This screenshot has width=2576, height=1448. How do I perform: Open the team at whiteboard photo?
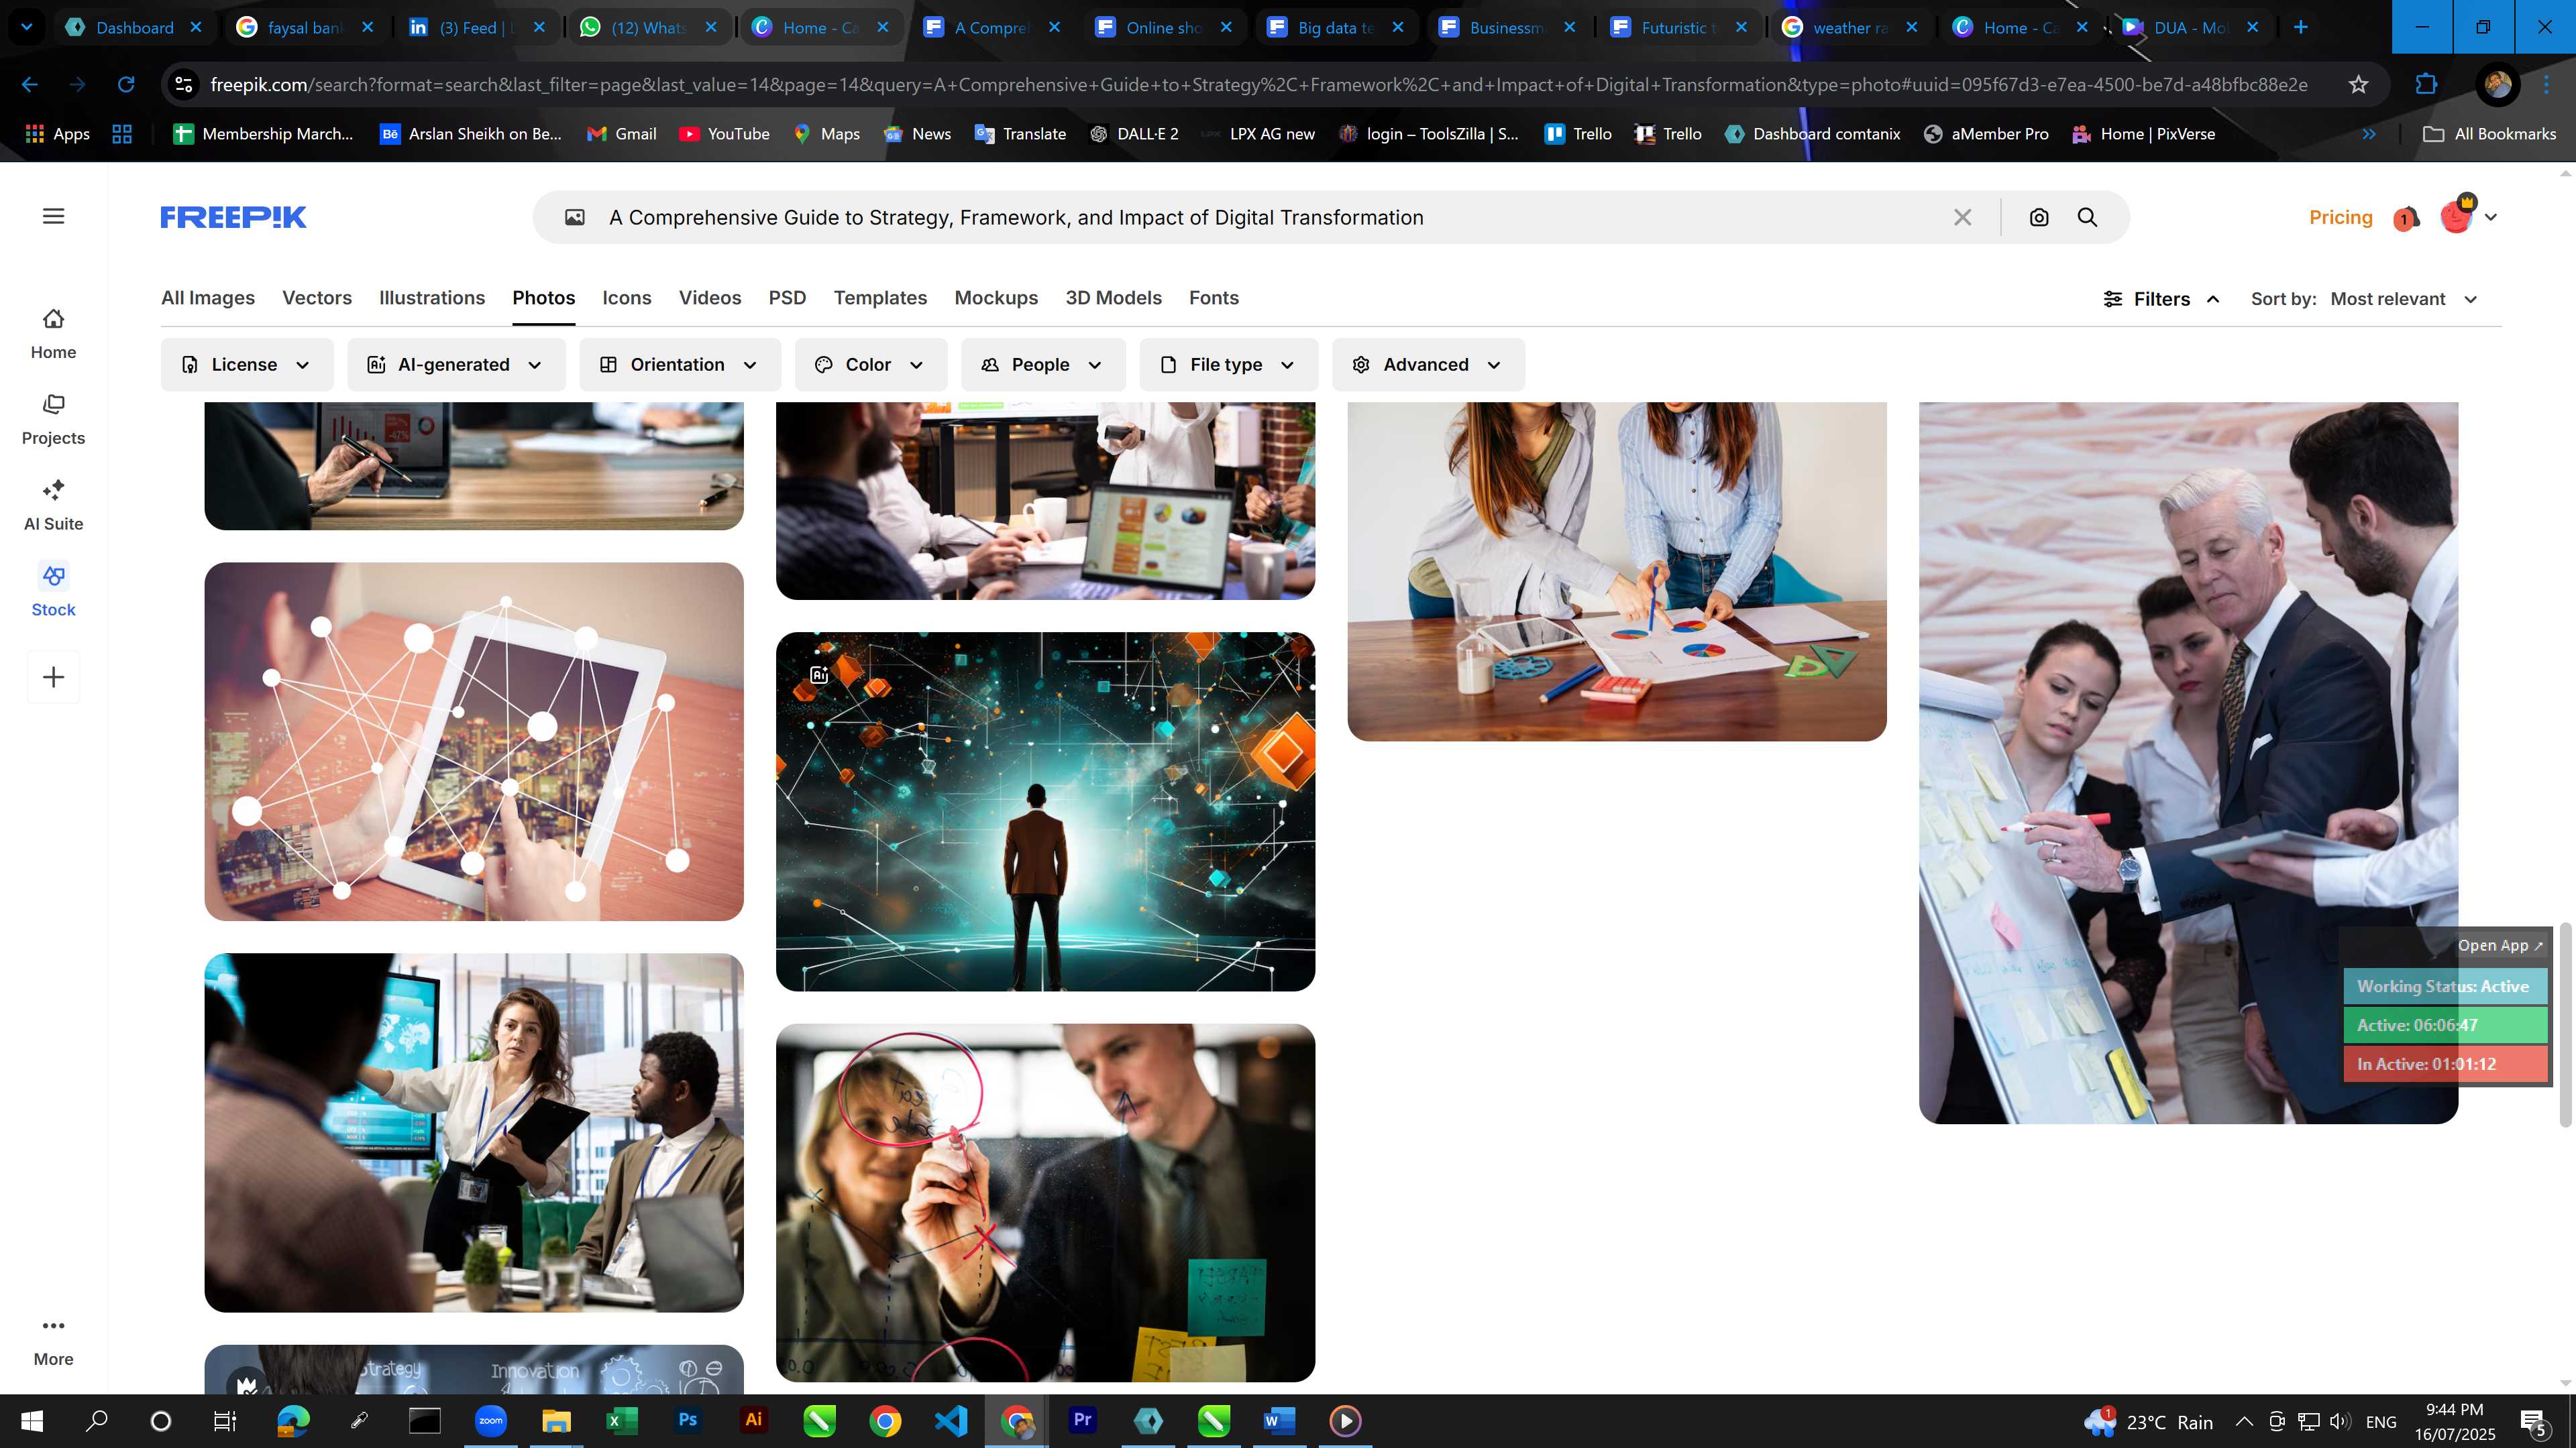click(2188, 764)
